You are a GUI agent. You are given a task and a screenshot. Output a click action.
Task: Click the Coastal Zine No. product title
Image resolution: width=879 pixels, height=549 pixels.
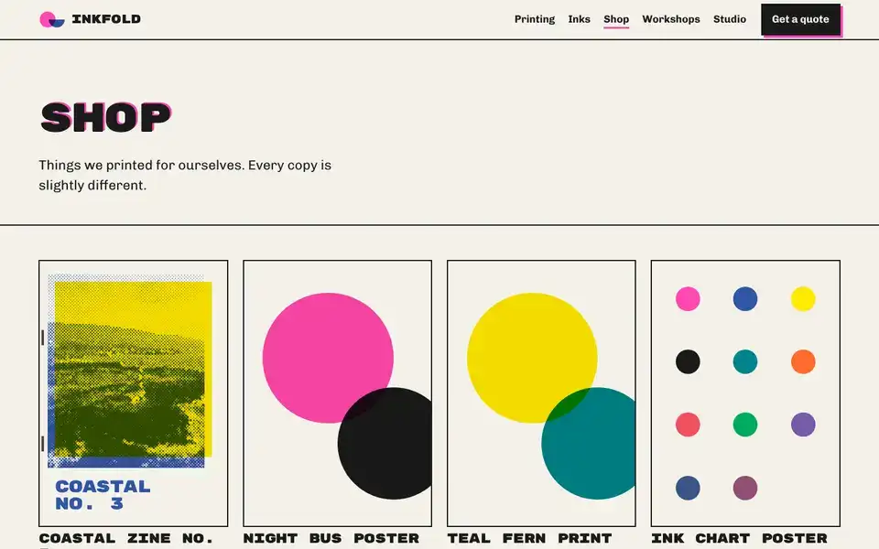[126, 538]
